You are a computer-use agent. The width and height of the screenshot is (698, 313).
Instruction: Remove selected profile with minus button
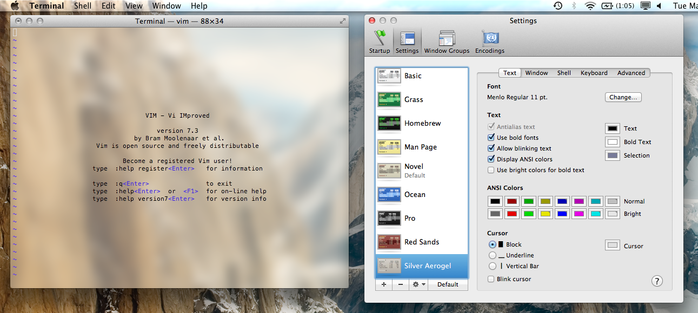pos(400,284)
